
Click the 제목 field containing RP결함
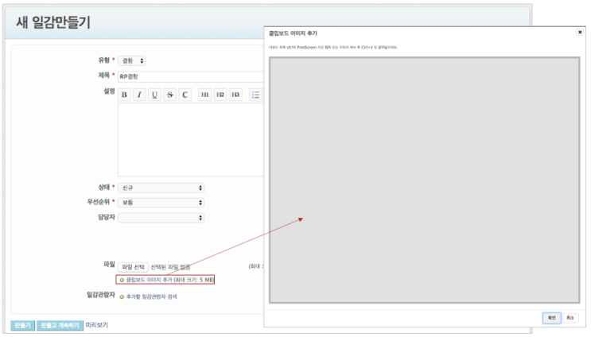tap(191, 76)
